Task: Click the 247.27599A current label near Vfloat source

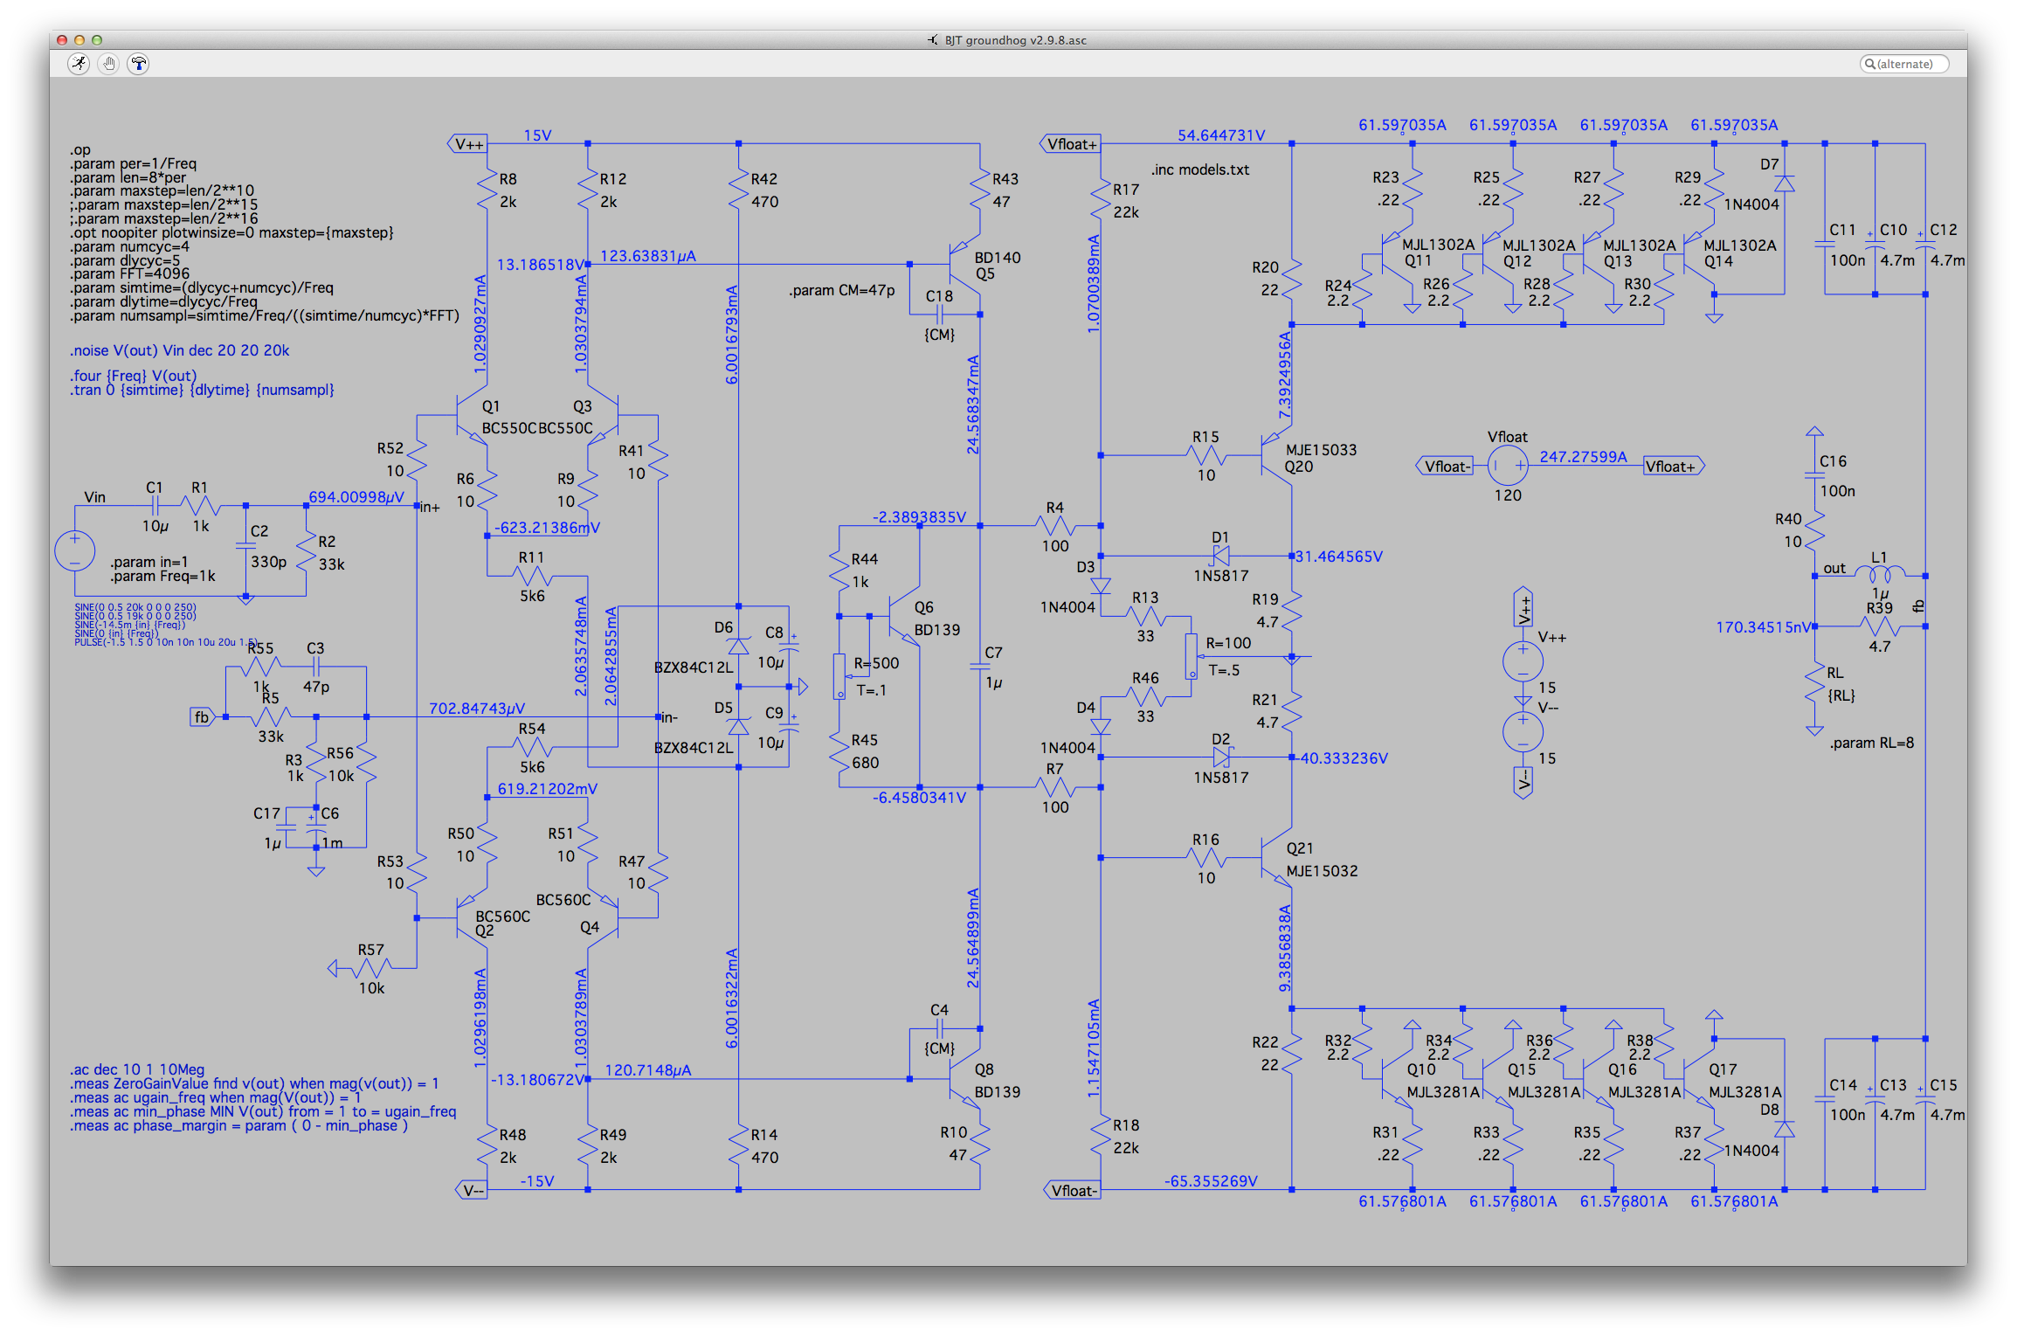Action: coord(1583,457)
